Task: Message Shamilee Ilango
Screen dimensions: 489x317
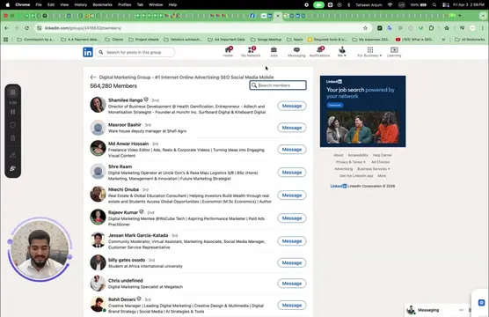Action: pos(292,106)
